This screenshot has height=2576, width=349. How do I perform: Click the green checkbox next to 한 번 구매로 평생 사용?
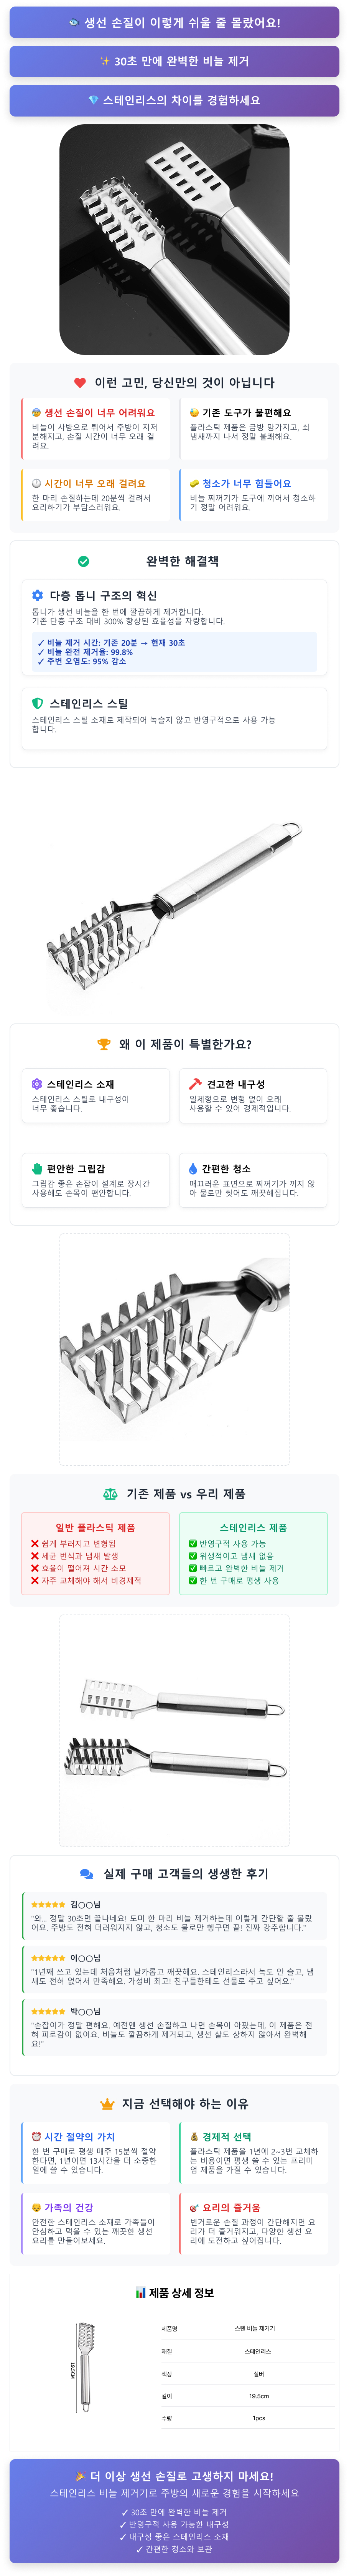[x=193, y=1580]
